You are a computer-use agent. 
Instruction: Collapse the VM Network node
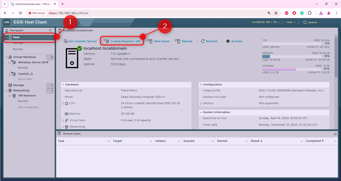(x=9, y=96)
